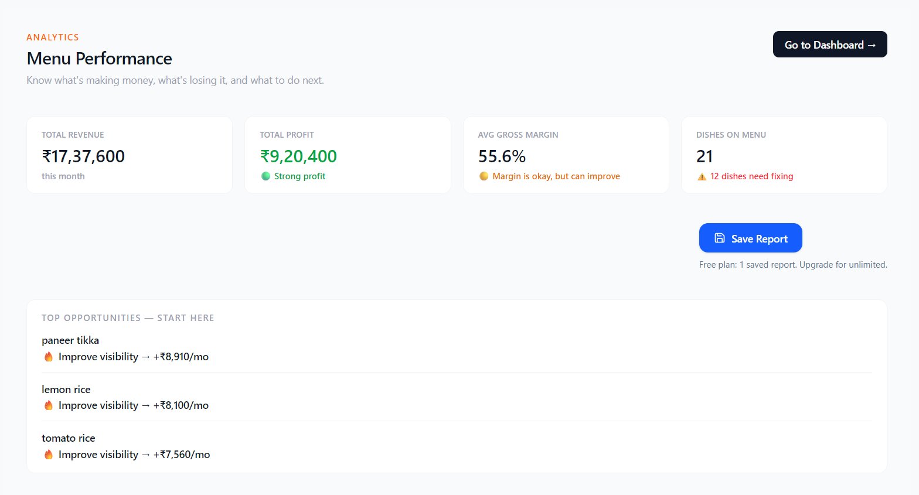Click the flame icon under paneer tikka
The image size is (919, 495).
pyautogui.click(x=49, y=356)
